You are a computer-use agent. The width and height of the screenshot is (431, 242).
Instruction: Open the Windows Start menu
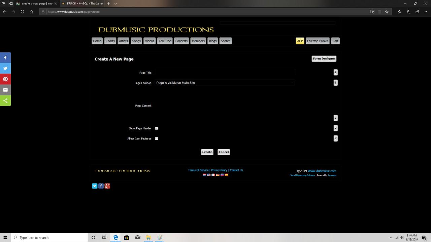click(5, 238)
